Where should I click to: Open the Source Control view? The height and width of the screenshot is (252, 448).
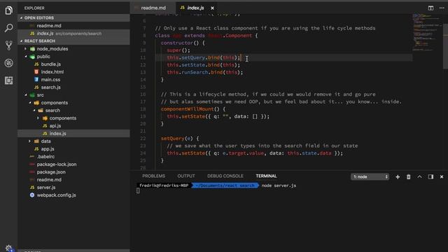click(x=8, y=45)
